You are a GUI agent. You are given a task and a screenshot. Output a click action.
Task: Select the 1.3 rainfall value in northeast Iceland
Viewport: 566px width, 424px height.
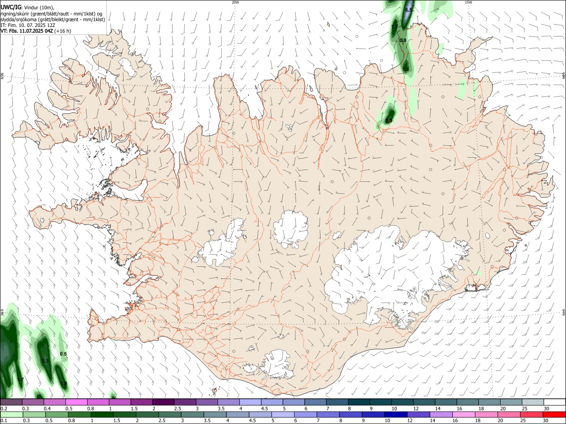pyautogui.click(x=405, y=69)
